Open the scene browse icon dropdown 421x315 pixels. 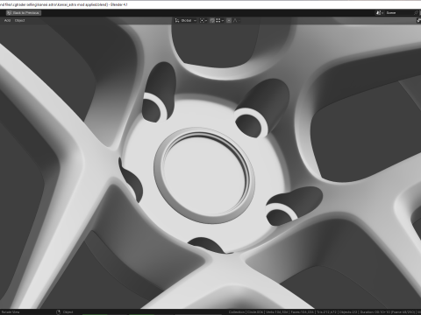point(380,13)
